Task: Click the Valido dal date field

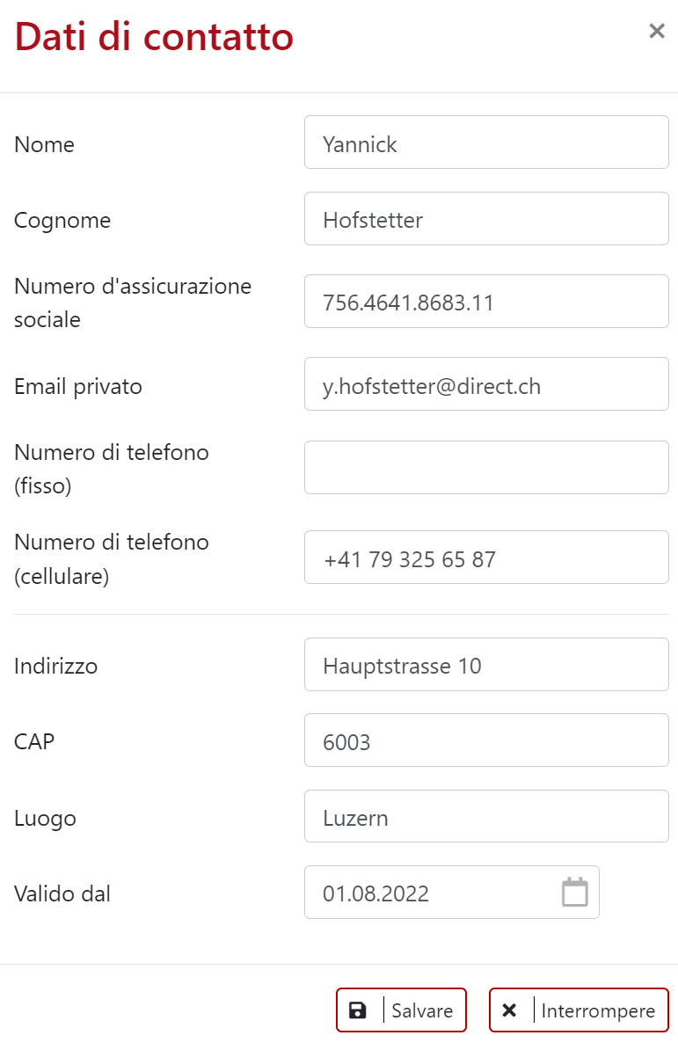Action: (x=431, y=893)
